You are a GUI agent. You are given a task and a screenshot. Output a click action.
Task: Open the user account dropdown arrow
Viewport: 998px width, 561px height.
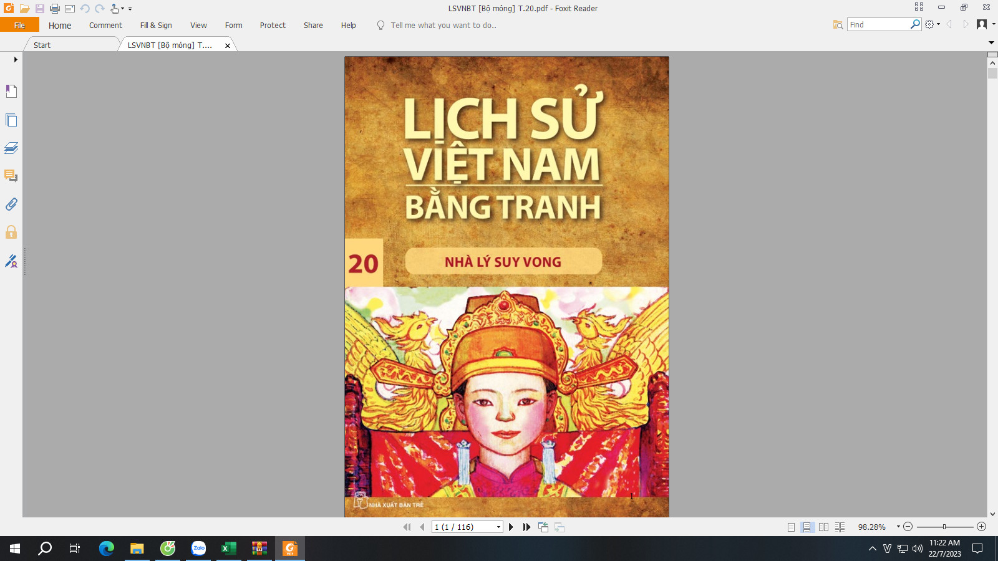(x=994, y=24)
